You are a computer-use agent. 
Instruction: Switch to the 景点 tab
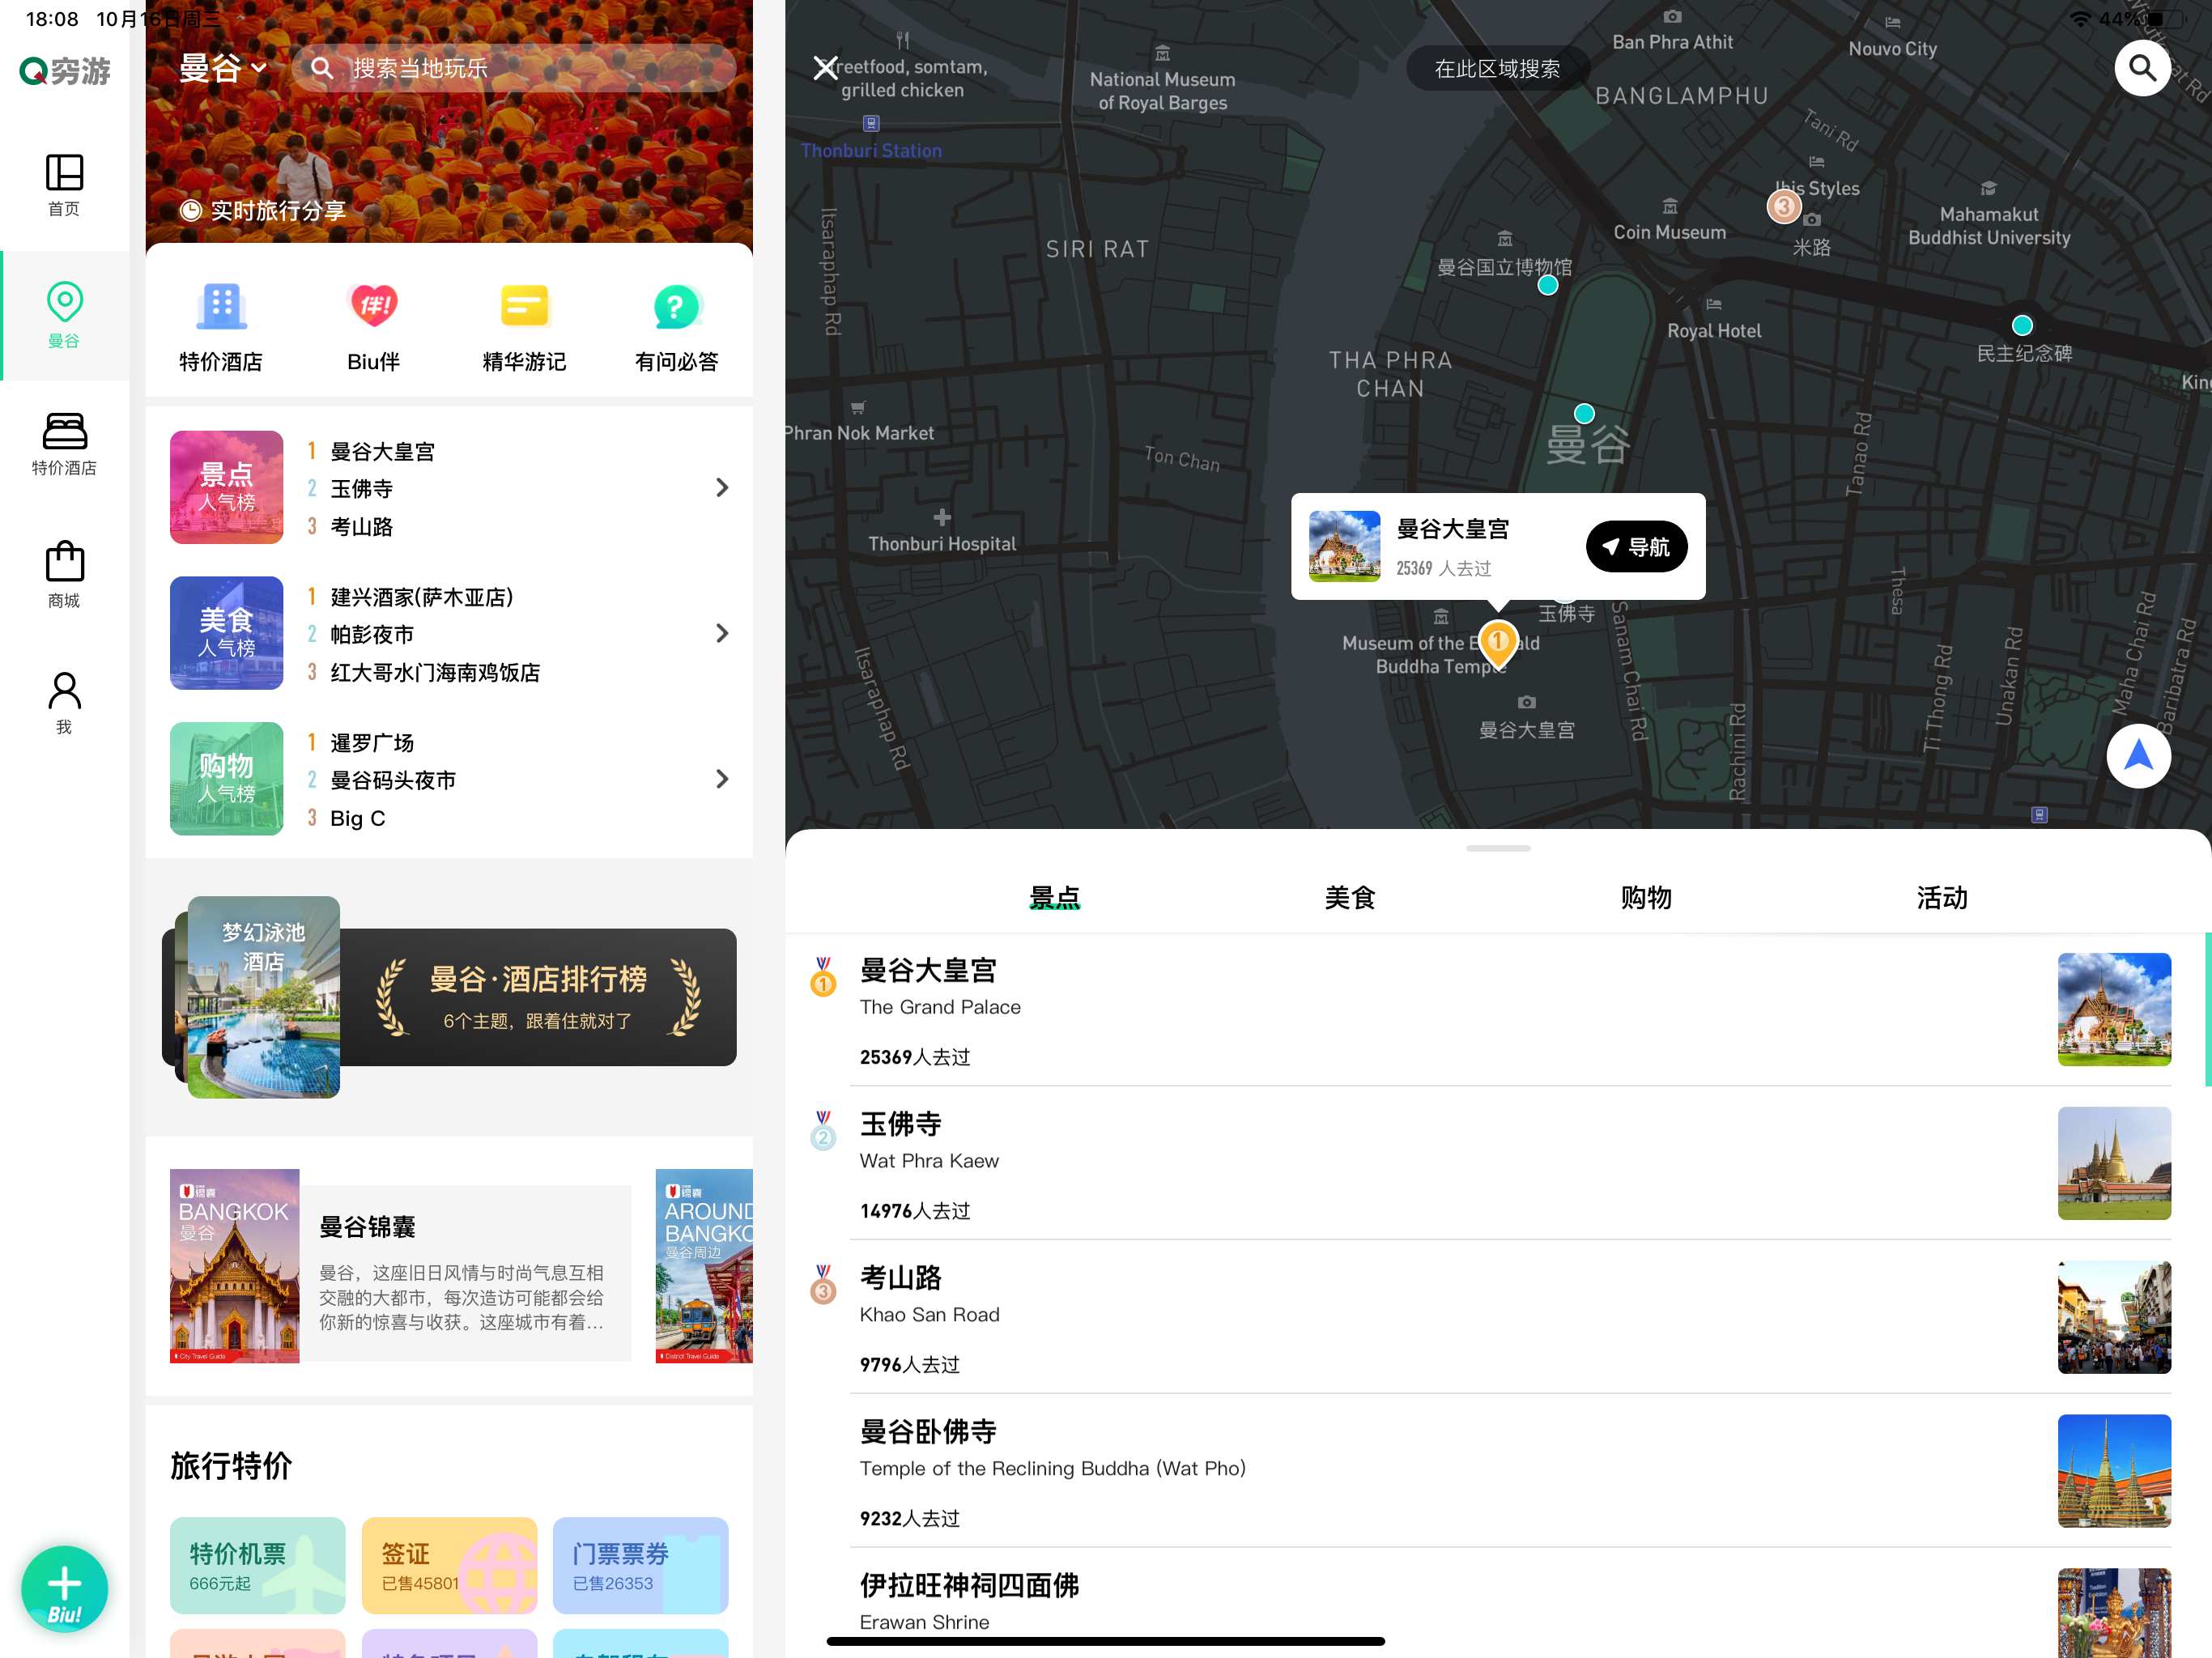pos(1055,898)
